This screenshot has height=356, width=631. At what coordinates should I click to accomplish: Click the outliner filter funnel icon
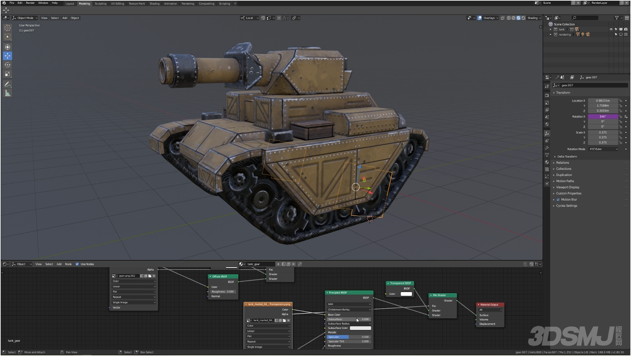[x=617, y=18]
